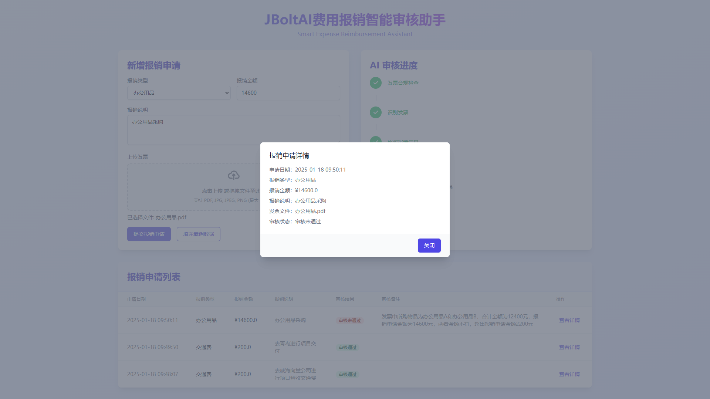Screen dimensions: 710x399
Task: Click the 审核通过 badge in the 09:49:50 row
Action: tap(348, 348)
